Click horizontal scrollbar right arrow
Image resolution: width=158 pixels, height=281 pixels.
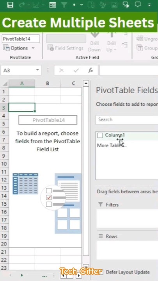pos(78,276)
